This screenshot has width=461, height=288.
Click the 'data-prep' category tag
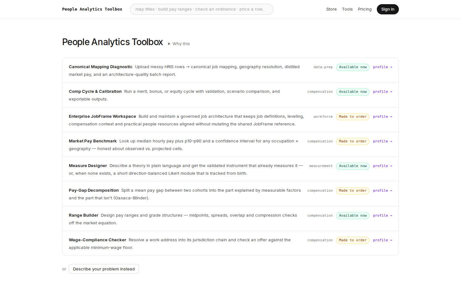click(323, 67)
